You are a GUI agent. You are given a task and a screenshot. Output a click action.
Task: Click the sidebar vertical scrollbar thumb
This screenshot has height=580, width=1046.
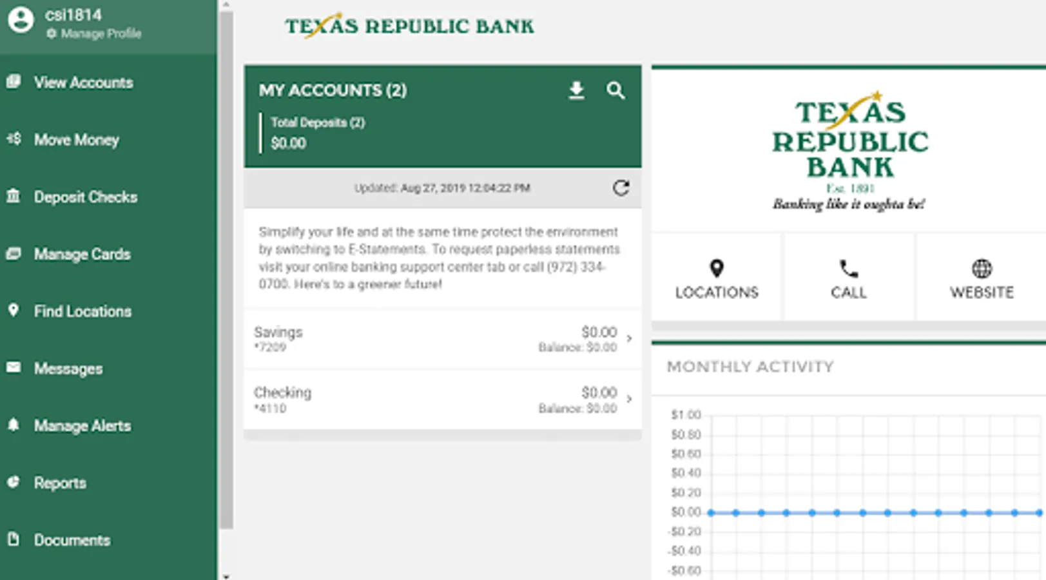coord(226,269)
